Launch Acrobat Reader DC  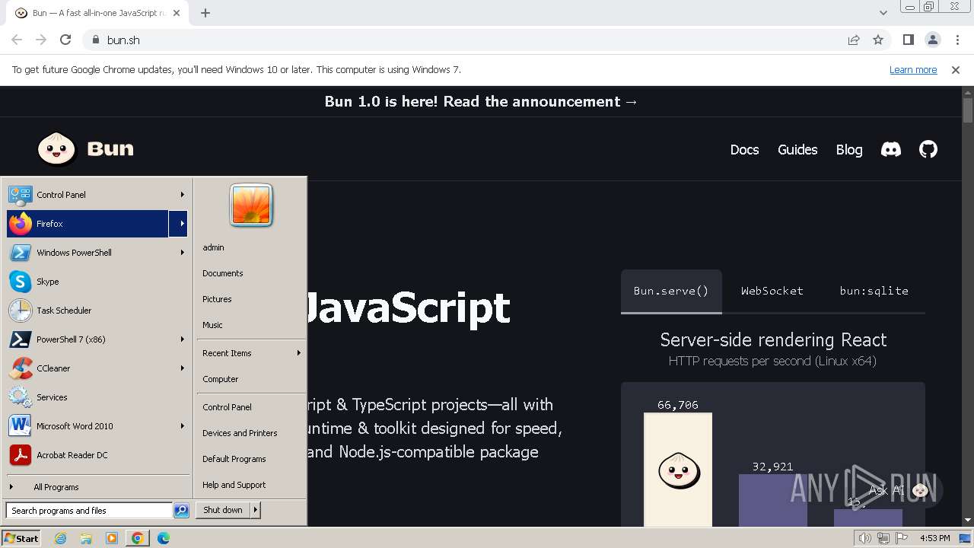point(97,455)
